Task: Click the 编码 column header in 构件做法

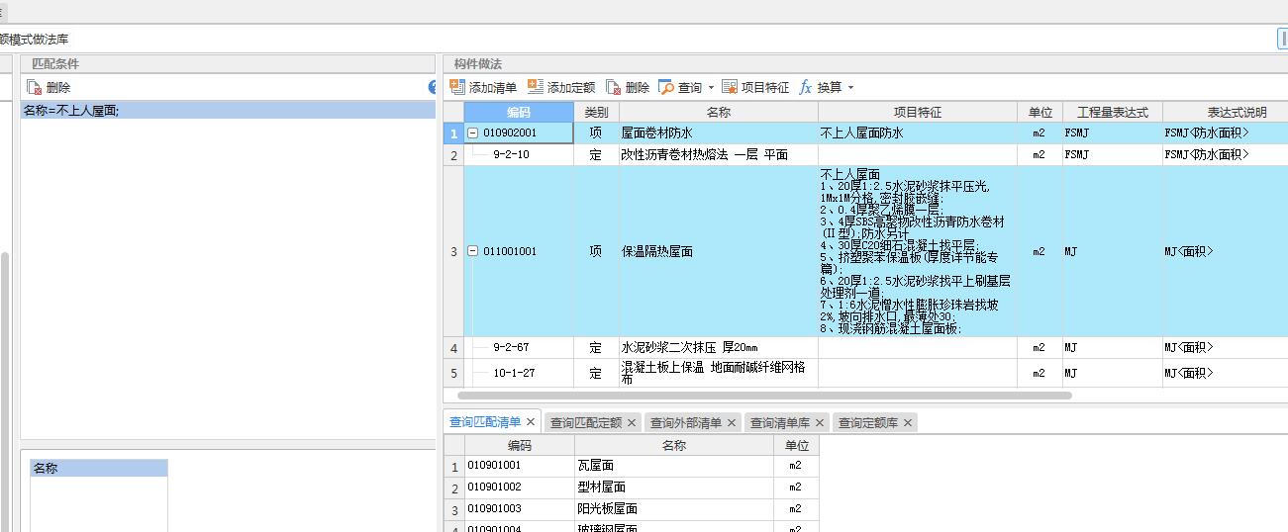Action: (x=519, y=112)
